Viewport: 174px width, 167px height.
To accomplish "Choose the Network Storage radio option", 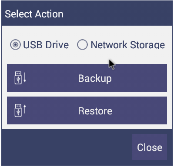I will pos(82,44).
